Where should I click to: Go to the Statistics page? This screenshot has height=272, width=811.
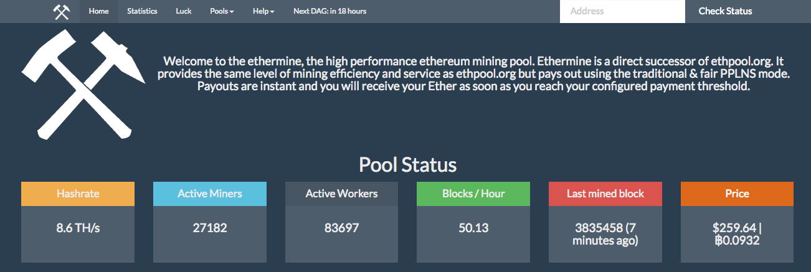pos(142,11)
